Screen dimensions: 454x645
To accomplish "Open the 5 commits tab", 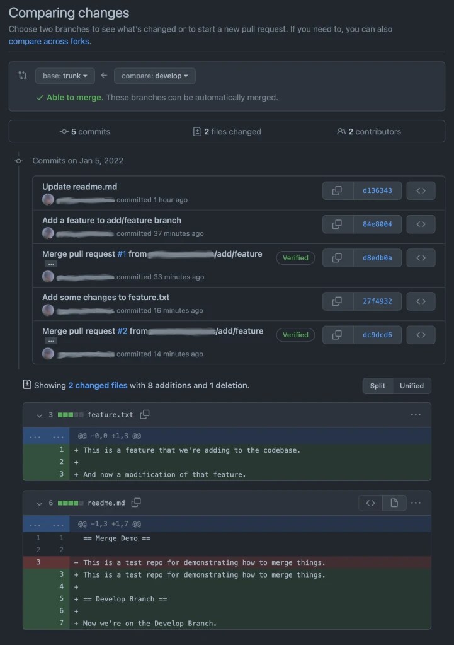I will click(x=84, y=132).
